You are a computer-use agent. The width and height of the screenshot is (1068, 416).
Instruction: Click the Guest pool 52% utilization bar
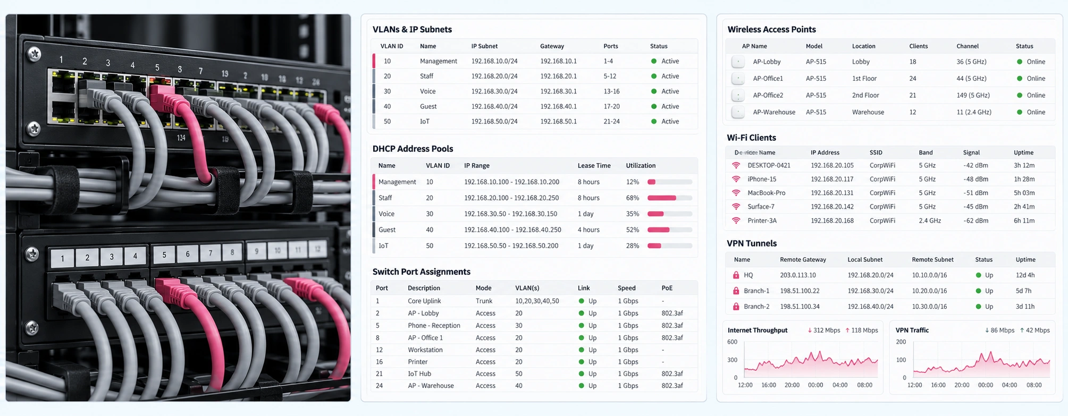click(x=669, y=230)
